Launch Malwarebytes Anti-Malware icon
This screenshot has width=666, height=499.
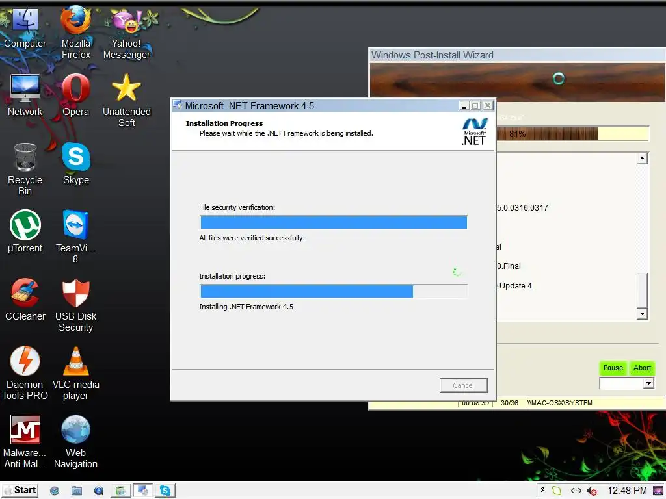coord(25,442)
